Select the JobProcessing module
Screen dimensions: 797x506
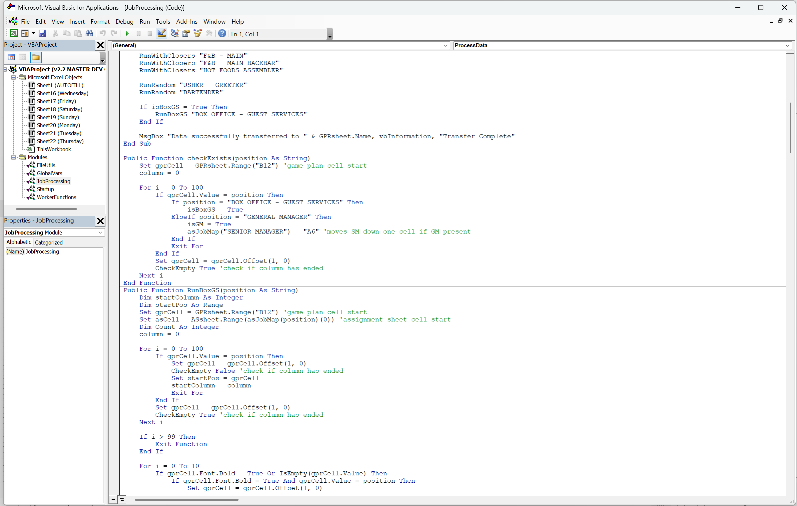[x=54, y=181]
